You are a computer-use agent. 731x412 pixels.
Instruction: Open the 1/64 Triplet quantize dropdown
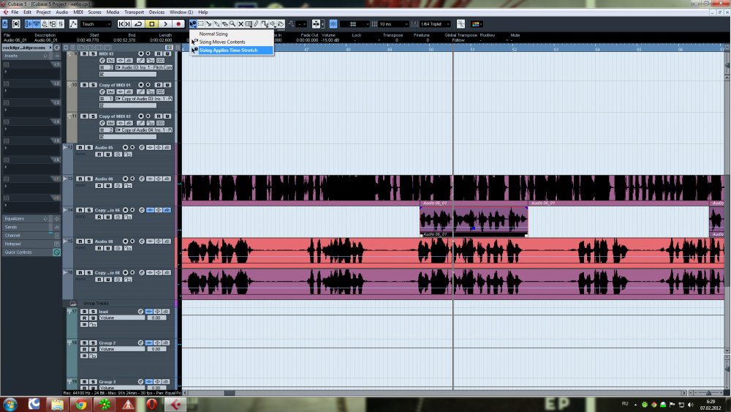[x=435, y=24]
